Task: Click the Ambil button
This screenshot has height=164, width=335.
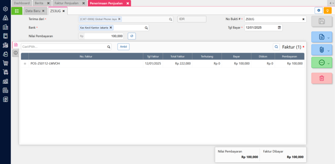Action: pos(123,47)
